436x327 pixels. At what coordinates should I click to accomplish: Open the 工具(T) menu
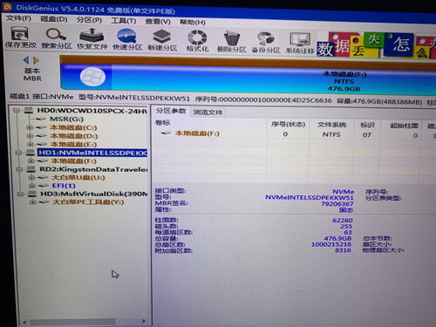point(124,21)
